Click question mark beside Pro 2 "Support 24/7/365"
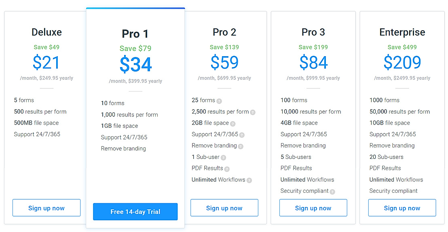Screen dimensions: 448x232 point(242,135)
